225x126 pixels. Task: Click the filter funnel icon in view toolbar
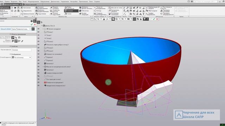click(144, 19)
